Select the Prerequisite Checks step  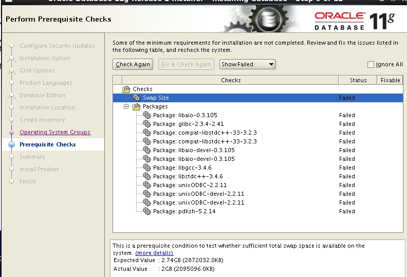[x=48, y=144]
